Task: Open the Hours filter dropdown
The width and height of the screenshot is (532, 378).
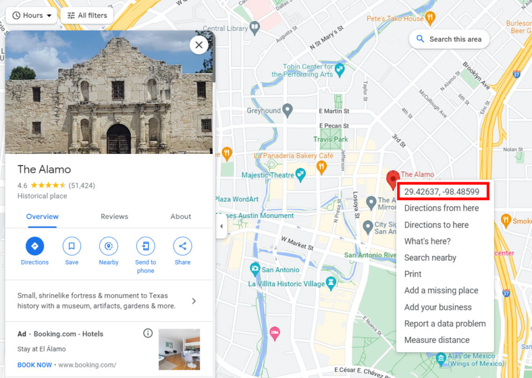Action: (x=30, y=15)
